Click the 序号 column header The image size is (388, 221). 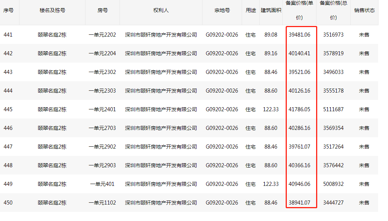coord(8,10)
